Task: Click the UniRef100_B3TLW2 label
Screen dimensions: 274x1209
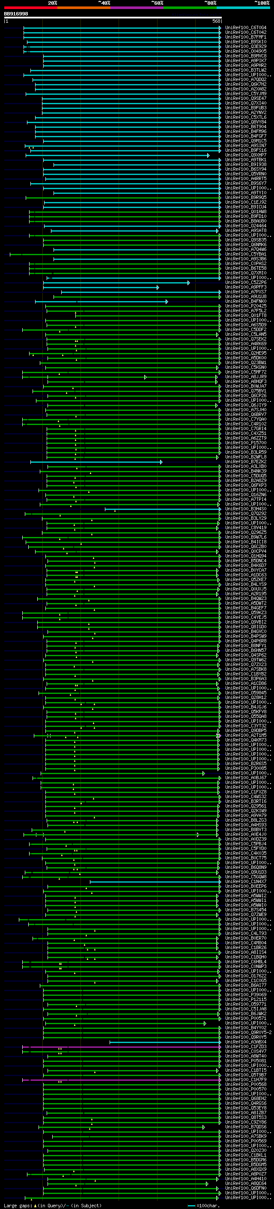Action: coord(246,70)
